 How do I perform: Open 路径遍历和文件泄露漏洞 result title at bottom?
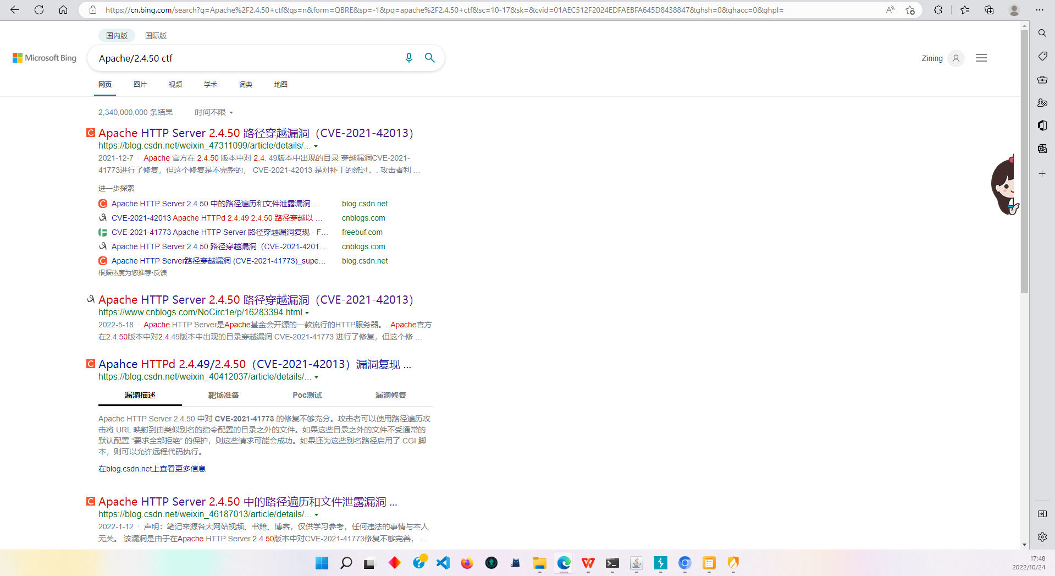tap(247, 502)
